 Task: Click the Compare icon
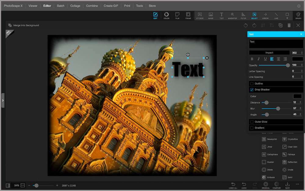[277, 185]
